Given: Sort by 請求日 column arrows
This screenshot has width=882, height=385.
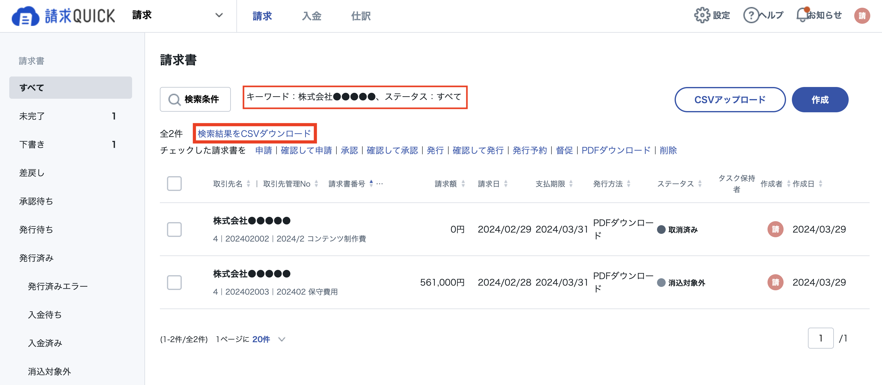Looking at the screenshot, I should coord(506,184).
